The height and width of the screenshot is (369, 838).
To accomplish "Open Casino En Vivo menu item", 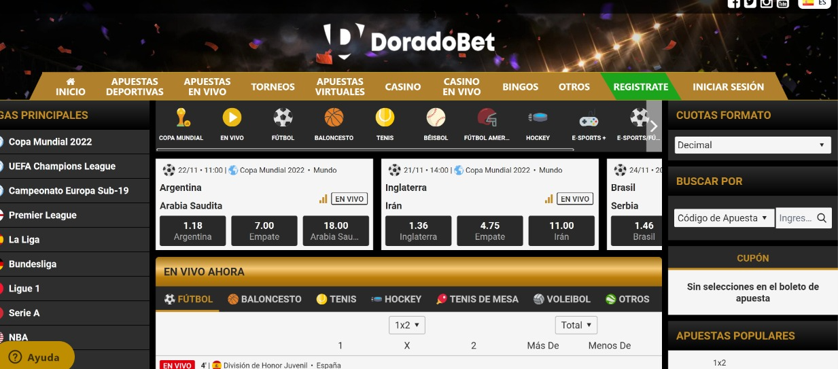I will [461, 86].
